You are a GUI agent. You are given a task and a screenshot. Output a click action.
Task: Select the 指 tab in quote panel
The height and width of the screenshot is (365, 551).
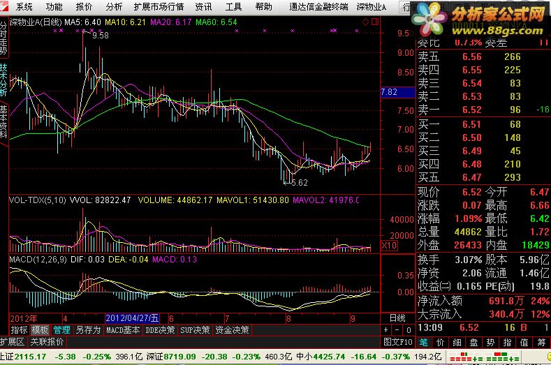tap(507, 342)
